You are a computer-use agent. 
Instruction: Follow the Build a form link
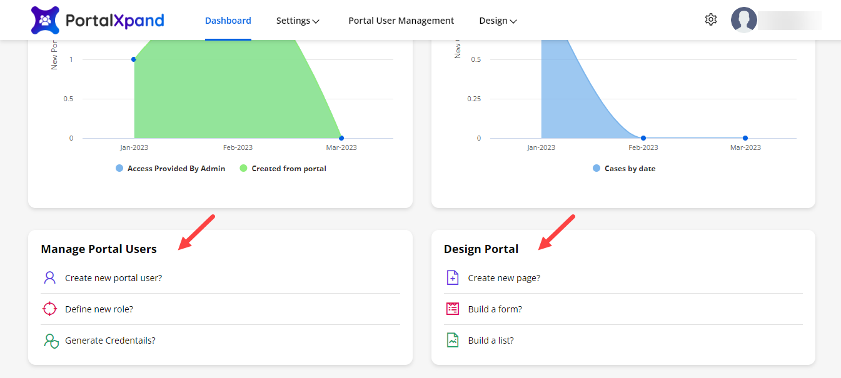coord(495,309)
